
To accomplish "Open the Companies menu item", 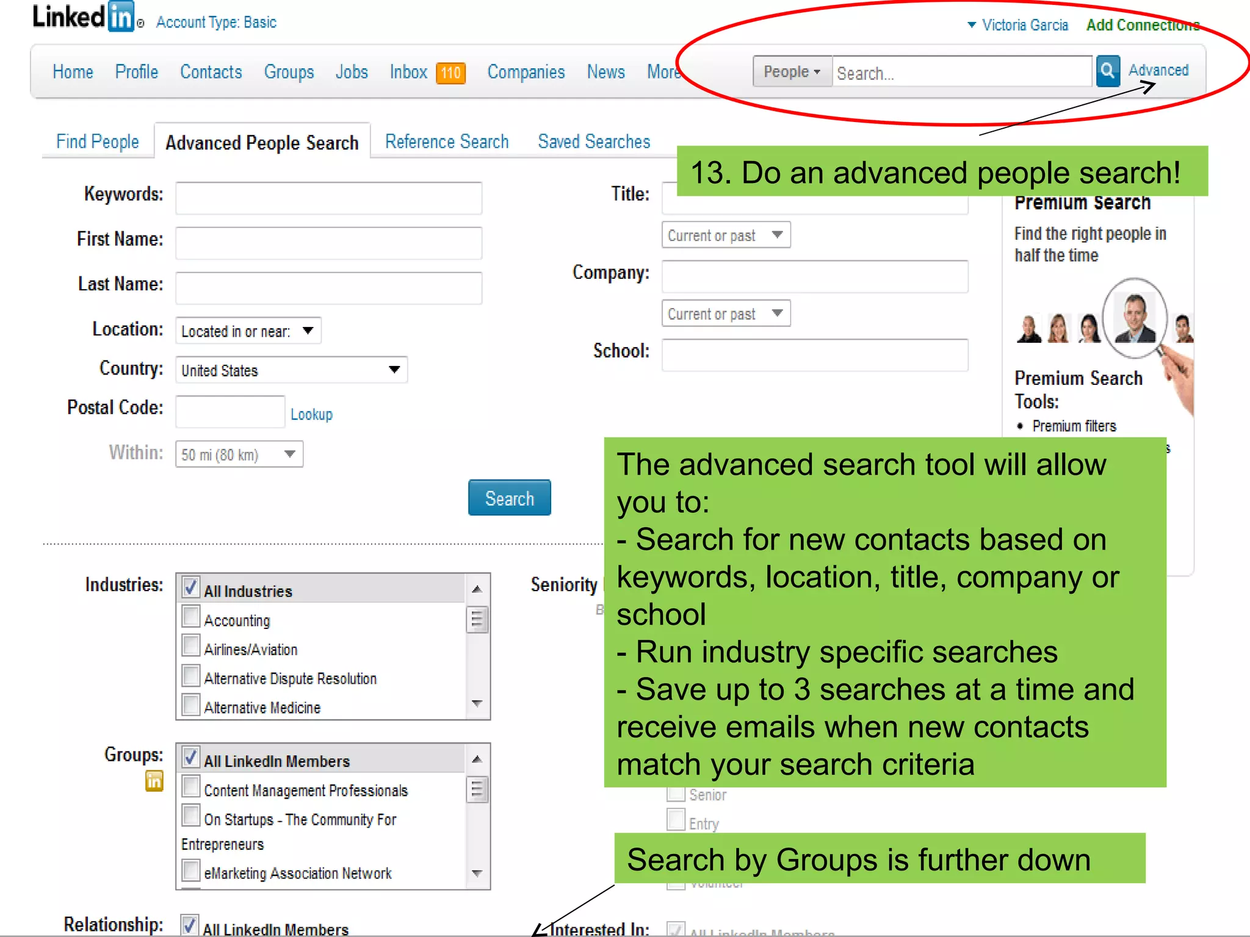I will (x=526, y=72).
